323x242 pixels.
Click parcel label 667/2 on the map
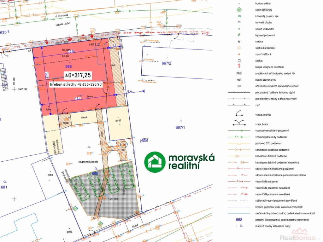[x=166, y=63]
